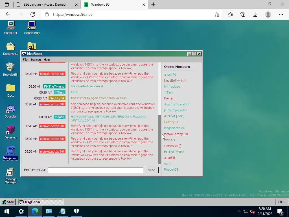This screenshot has height=217, width=289.
Task: Open browser Settings and more menu
Action: pyautogui.click(x=281, y=14)
